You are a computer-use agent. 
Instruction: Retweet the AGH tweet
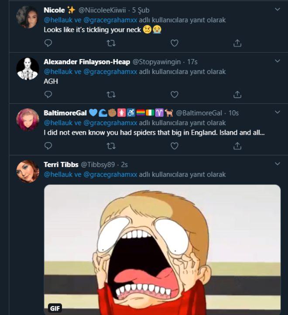point(111,94)
